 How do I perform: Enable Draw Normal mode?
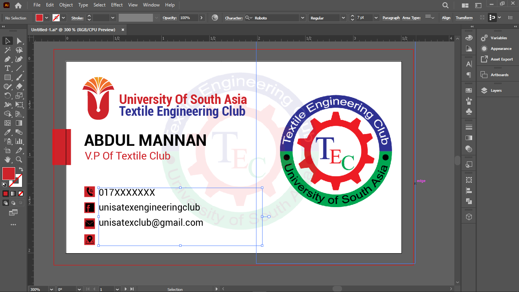point(5,203)
